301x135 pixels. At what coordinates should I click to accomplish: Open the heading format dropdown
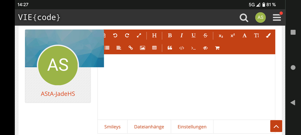[154, 35]
